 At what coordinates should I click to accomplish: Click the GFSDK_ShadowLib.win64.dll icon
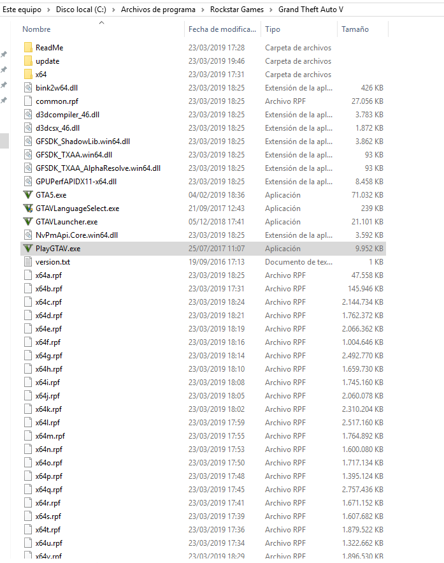pos(28,142)
